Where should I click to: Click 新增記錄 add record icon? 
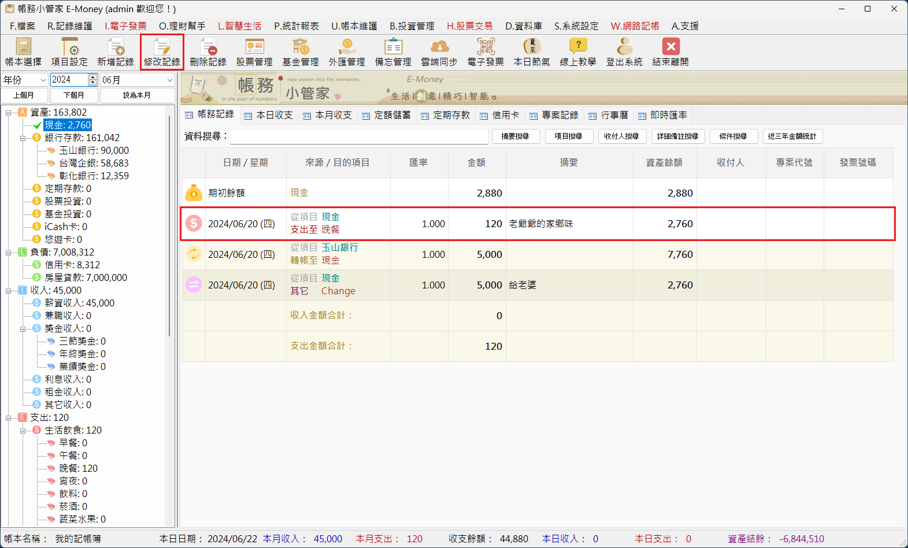coord(116,52)
